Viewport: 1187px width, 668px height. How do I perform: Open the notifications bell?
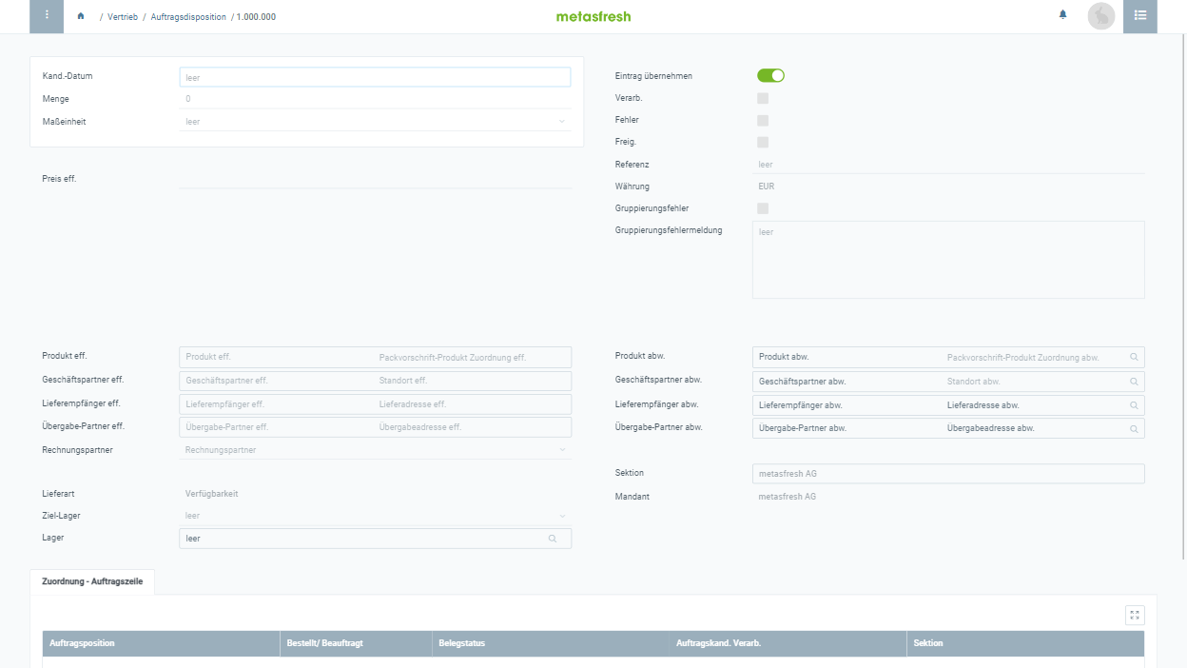1062,15
